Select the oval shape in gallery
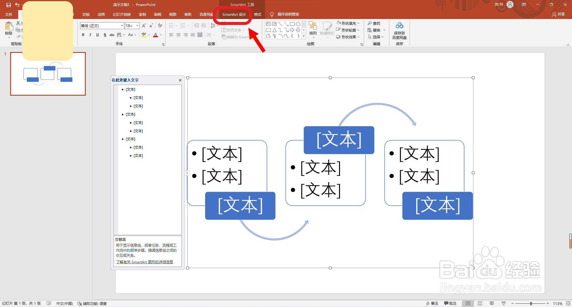The height and width of the screenshot is (307, 572). tap(298, 24)
